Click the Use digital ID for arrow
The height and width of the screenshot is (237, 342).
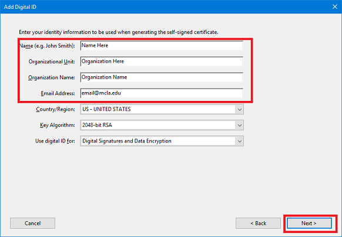tap(240, 141)
